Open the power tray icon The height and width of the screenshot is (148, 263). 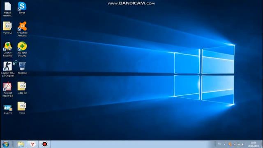238,144
